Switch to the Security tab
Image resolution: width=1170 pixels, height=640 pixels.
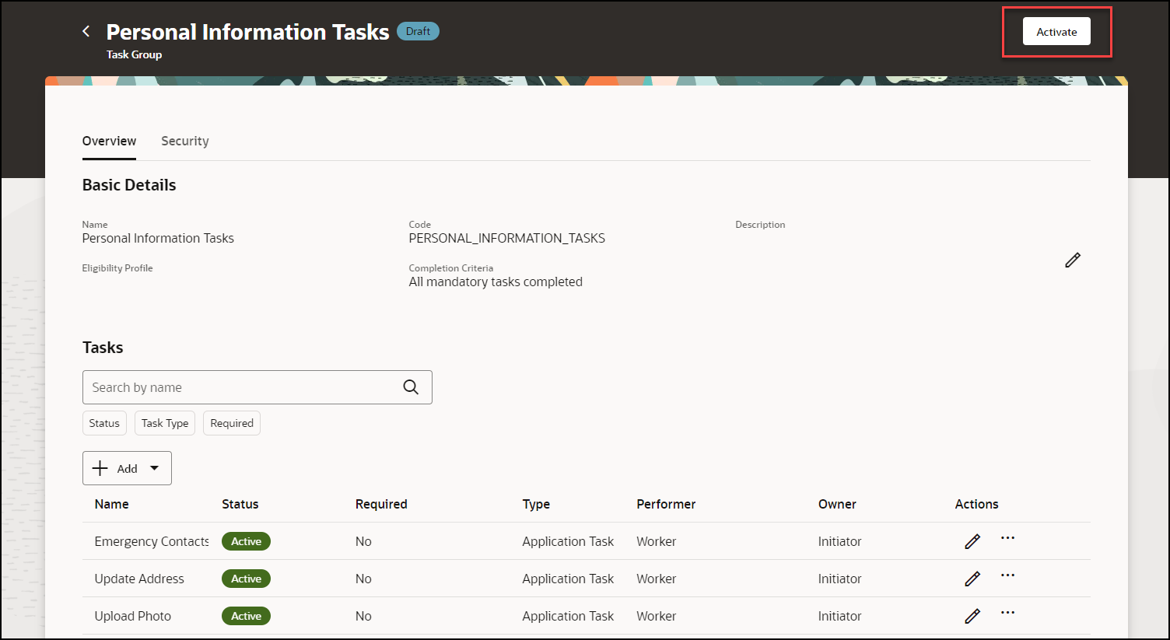click(185, 141)
